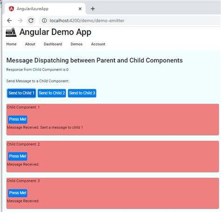Screen dimensions: 221x212
Task: Click Message Received under Child Component 3
Action: pos(23,201)
